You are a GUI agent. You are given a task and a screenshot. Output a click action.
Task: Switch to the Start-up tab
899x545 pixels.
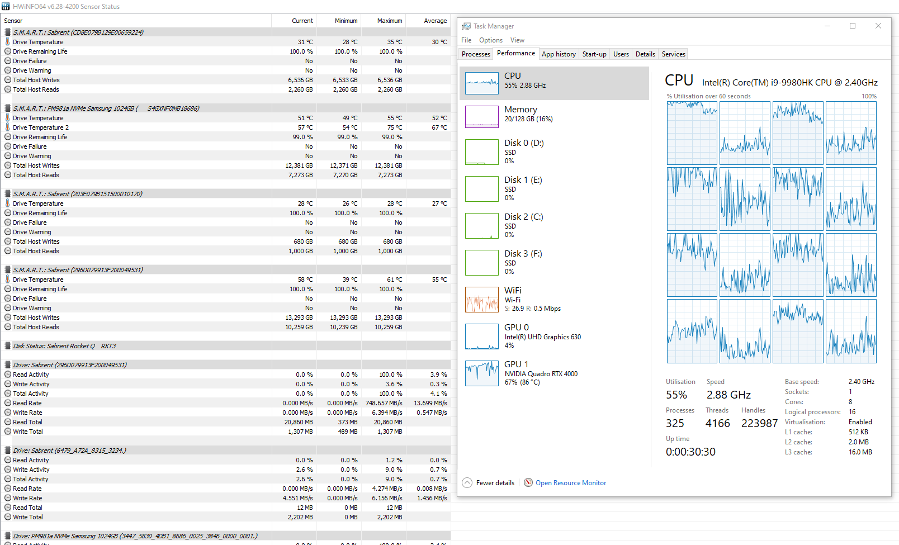tap(594, 54)
